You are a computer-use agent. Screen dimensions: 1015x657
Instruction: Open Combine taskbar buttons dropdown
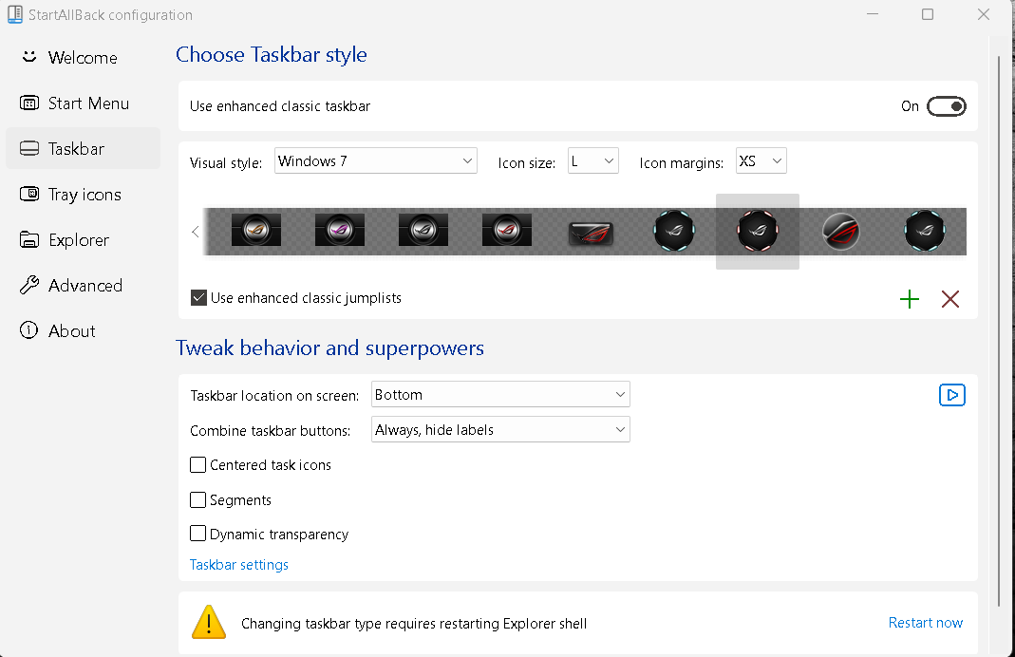pos(500,429)
